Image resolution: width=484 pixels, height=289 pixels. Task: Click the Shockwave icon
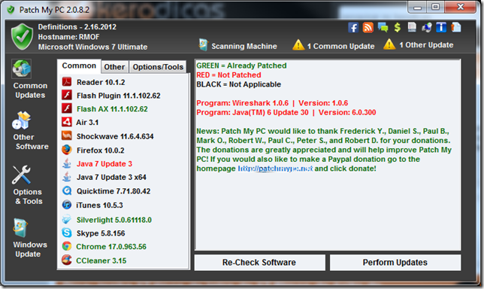point(67,135)
